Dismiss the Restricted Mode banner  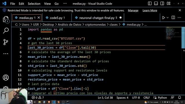pyautogui.click(x=180, y=10)
